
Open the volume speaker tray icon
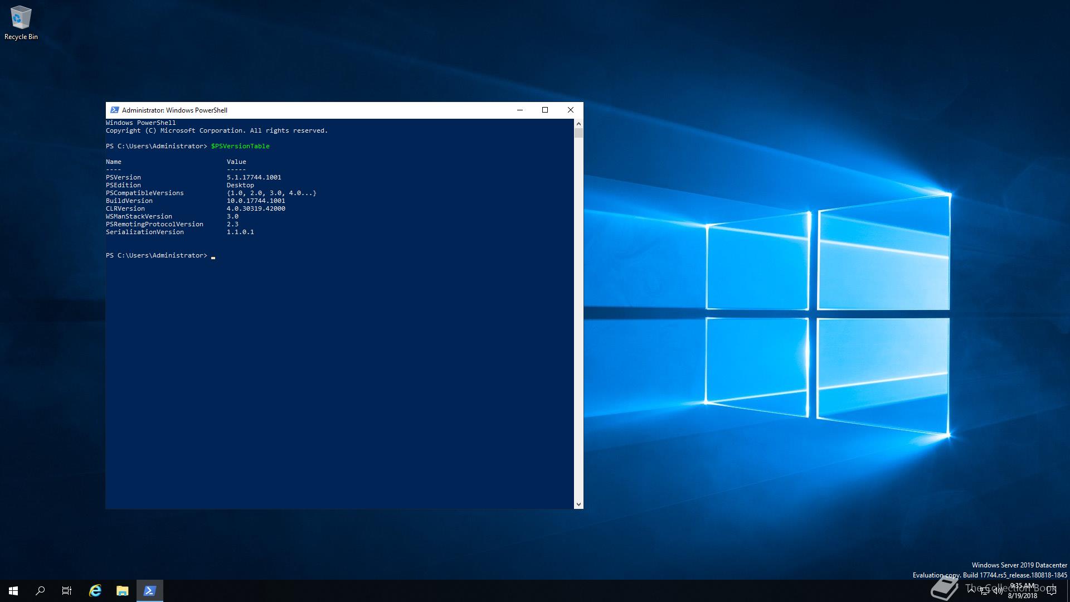tap(998, 591)
